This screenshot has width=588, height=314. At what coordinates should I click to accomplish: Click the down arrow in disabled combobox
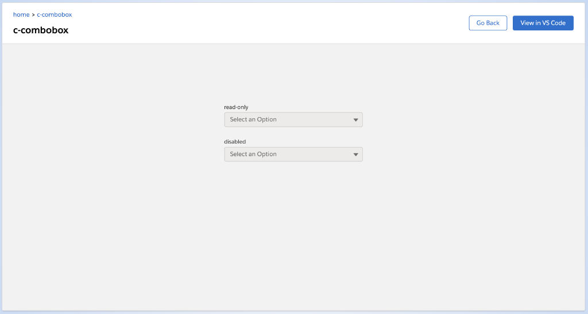pos(355,154)
